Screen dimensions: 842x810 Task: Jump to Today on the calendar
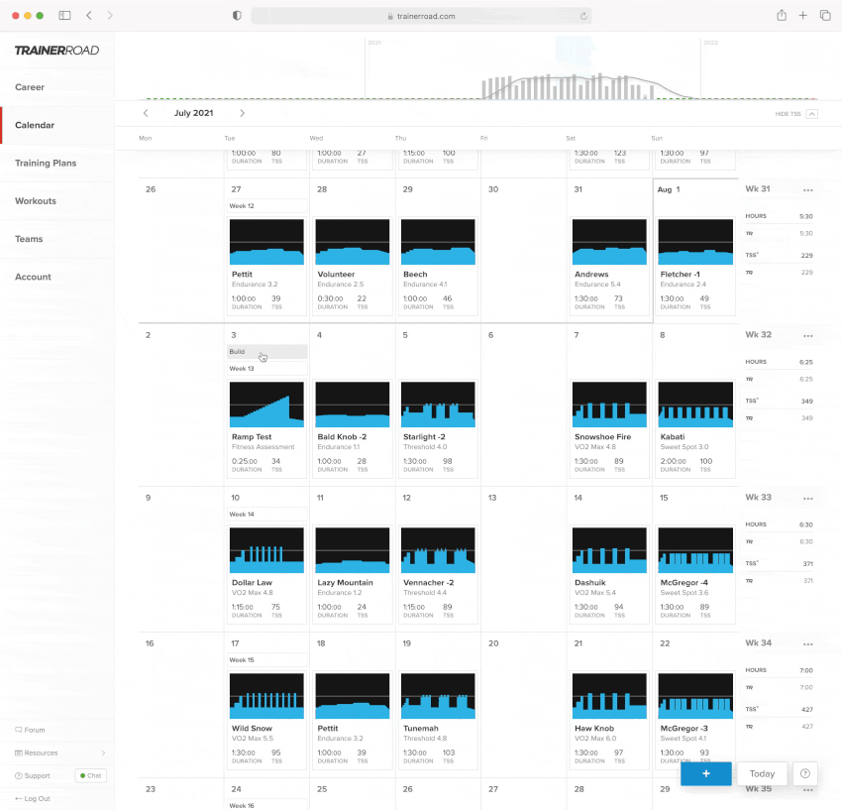click(x=762, y=773)
